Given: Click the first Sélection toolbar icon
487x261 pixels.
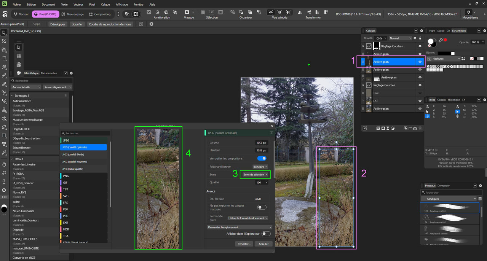Looking at the screenshot, I should (x=203, y=12).
